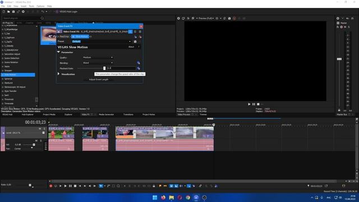The width and height of the screenshot is (359, 202).
Task: Open the Tools menu
Action: (x=31, y=6)
